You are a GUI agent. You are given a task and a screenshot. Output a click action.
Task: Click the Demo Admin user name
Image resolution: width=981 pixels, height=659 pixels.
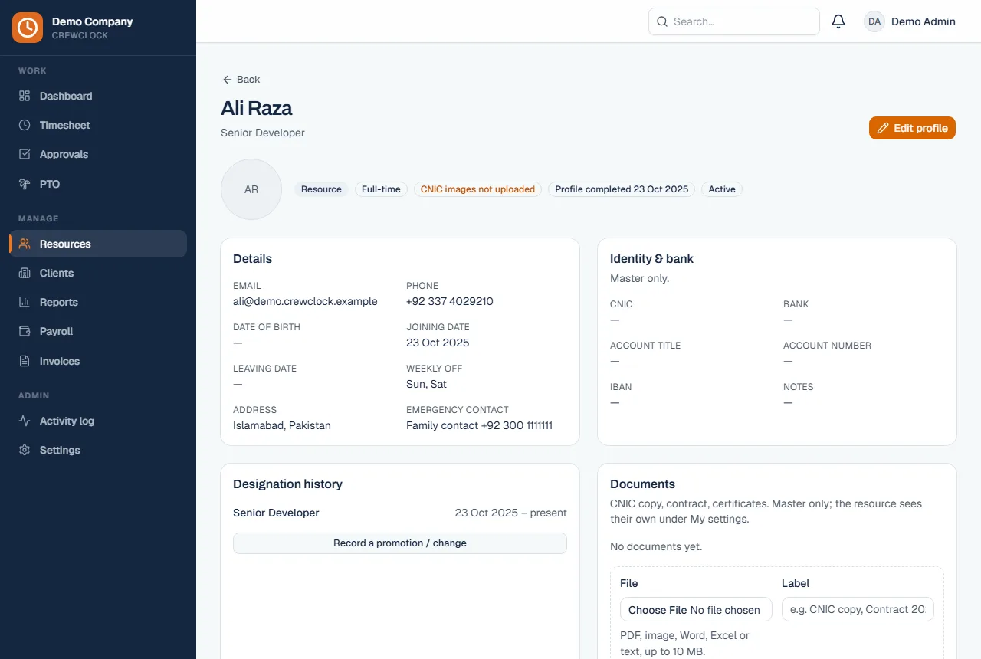pos(924,21)
